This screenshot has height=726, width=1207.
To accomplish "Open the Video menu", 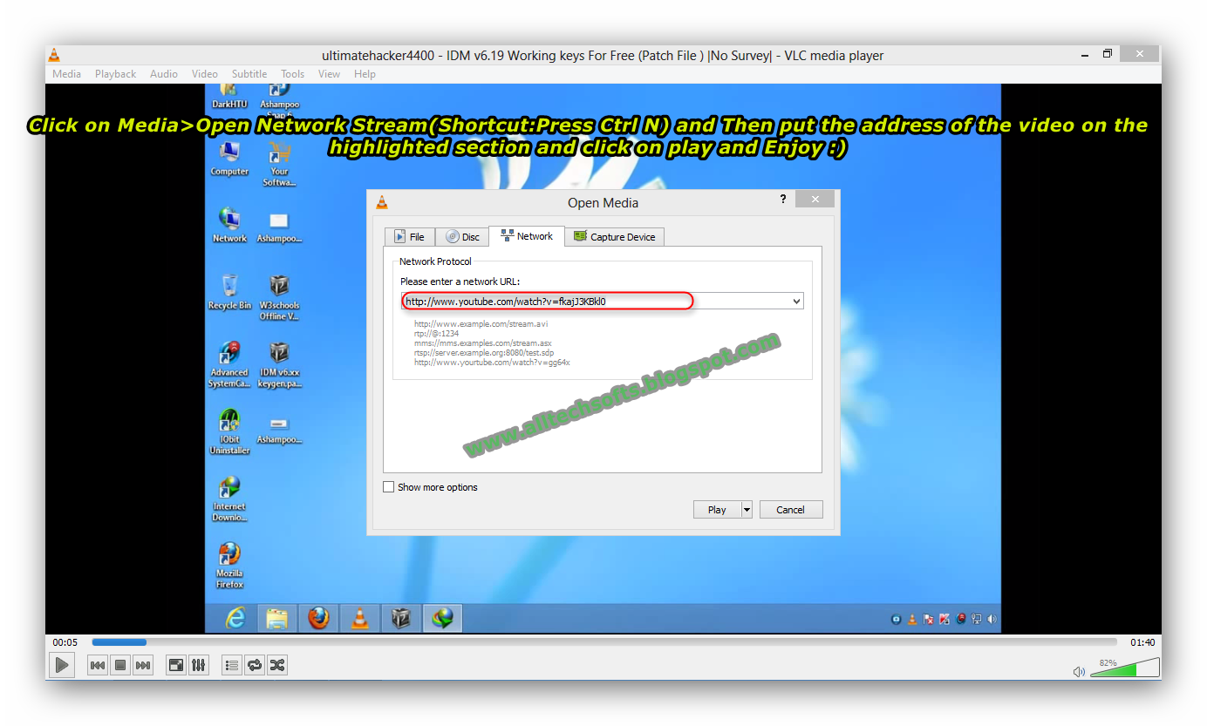I will tap(205, 74).
